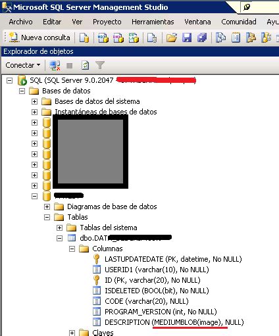Viewport: 279px width, 336px height.
Task: Click the Save floppy disk icon
Action: 187,37
